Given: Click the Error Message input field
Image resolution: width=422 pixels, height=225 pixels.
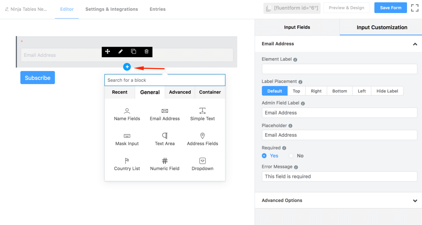Looking at the screenshot, I should click(x=339, y=176).
